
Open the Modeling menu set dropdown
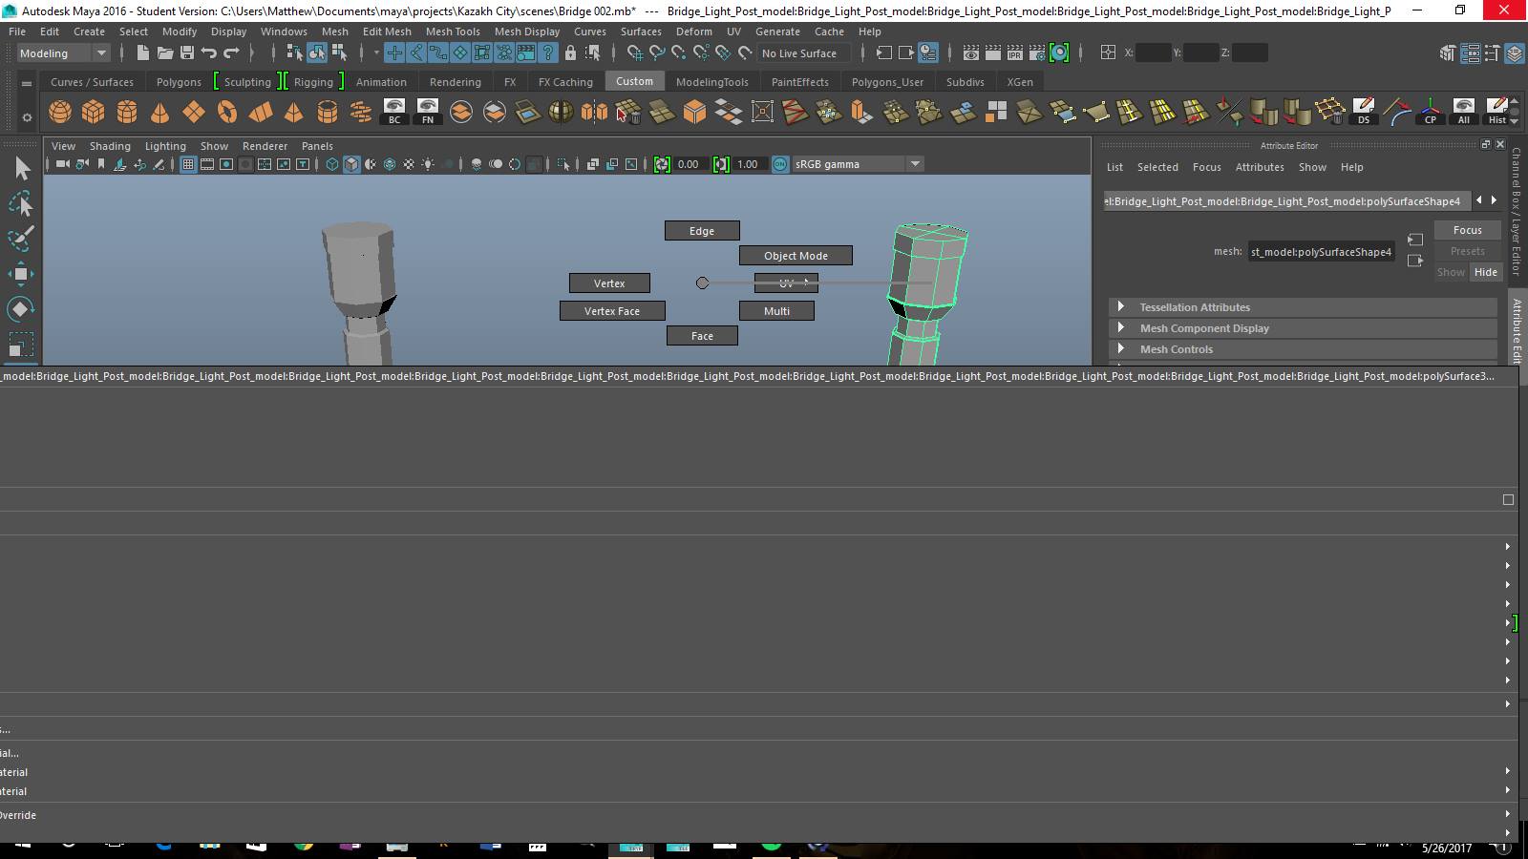(x=63, y=53)
